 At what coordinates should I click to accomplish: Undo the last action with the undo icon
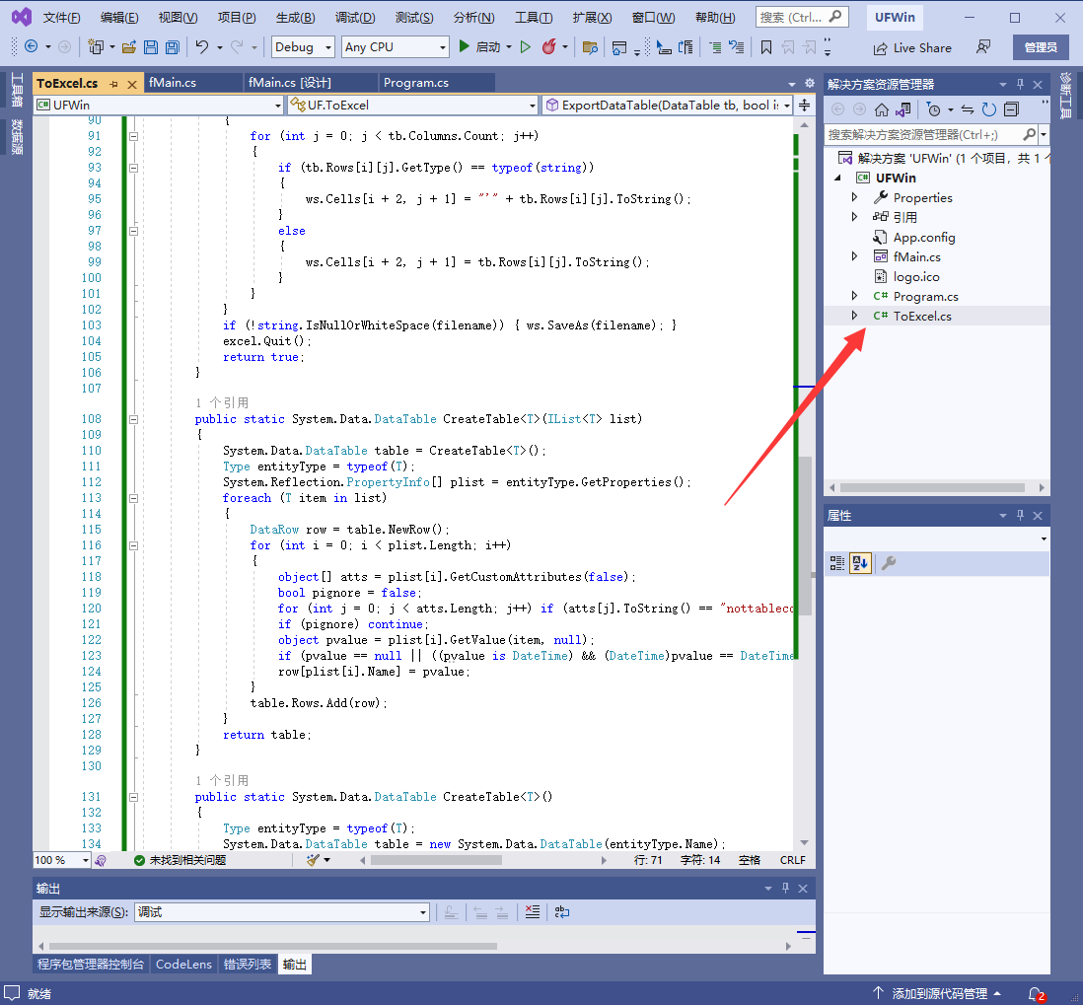[x=201, y=47]
